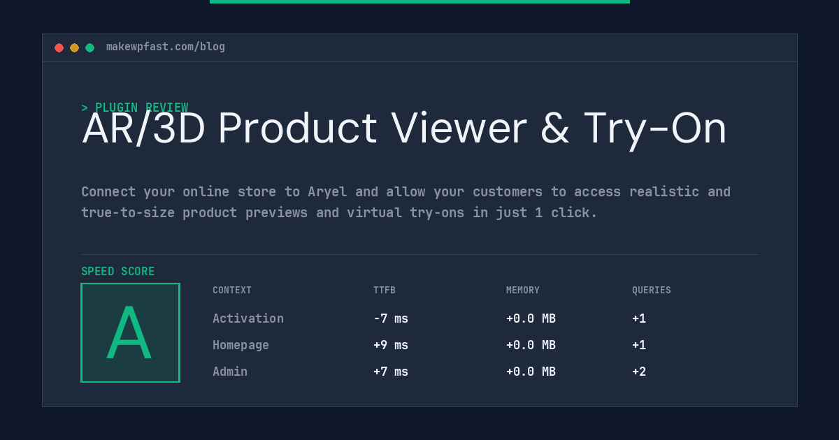The width and height of the screenshot is (839, 440).
Task: Click the QUERIES column header
Action: coord(652,291)
